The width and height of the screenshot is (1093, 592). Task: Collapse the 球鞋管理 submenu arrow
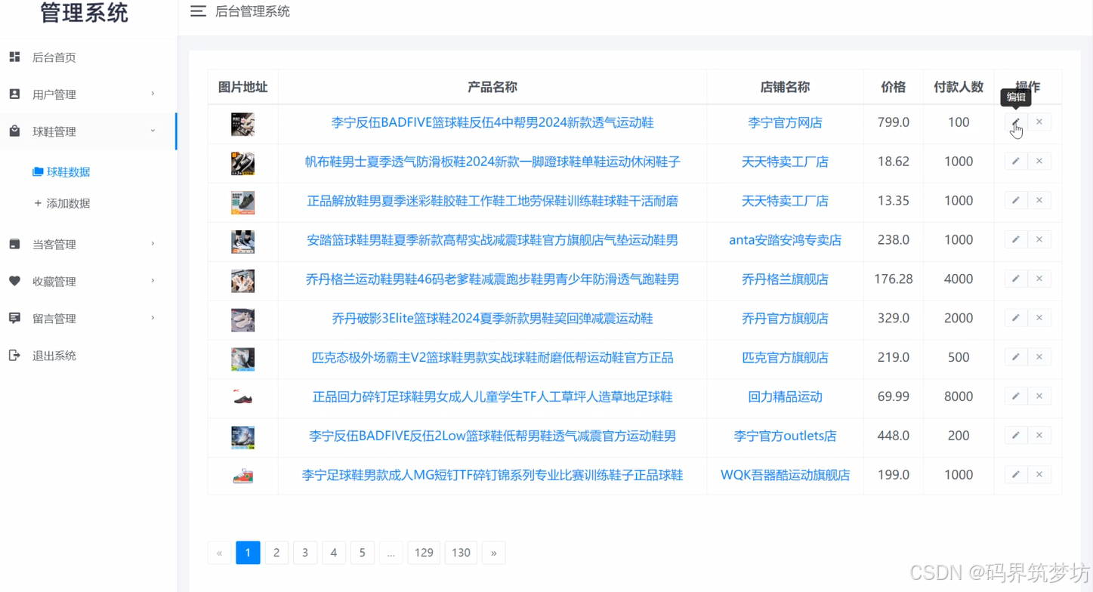pos(153,131)
